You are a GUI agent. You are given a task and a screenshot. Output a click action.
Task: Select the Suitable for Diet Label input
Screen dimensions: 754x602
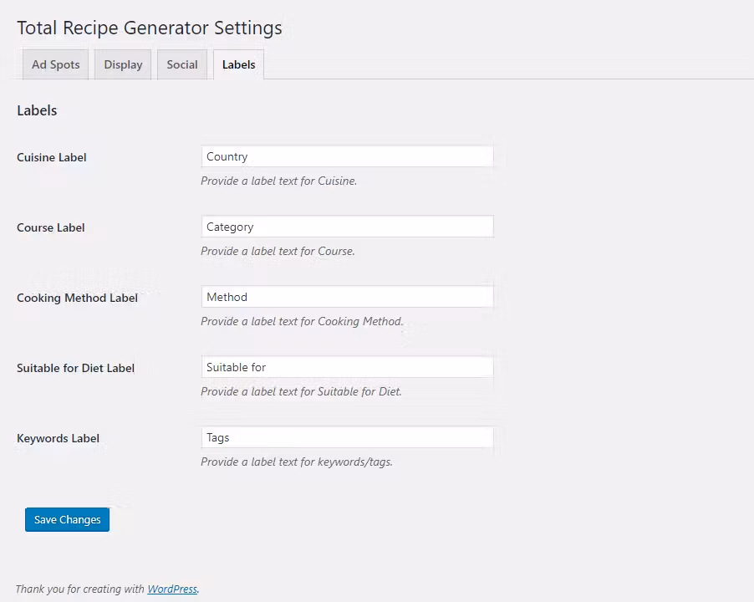(x=347, y=367)
